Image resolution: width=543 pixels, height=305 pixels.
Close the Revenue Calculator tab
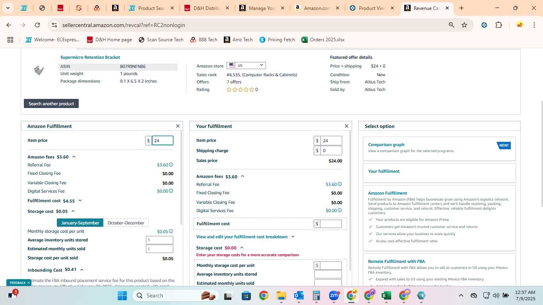click(447, 8)
